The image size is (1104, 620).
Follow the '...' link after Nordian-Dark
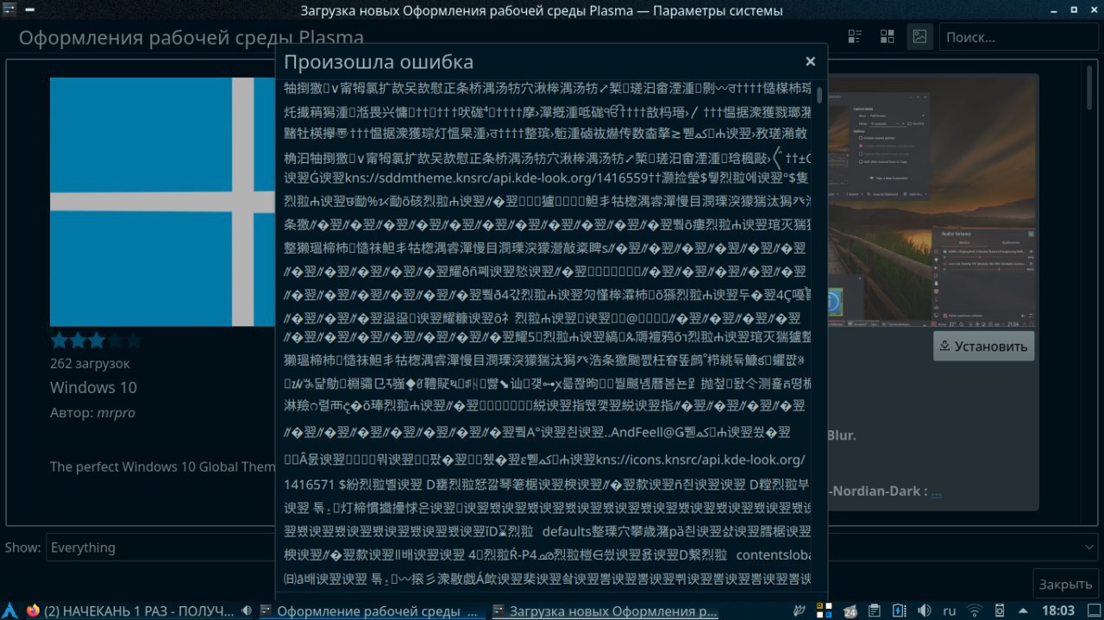click(937, 491)
